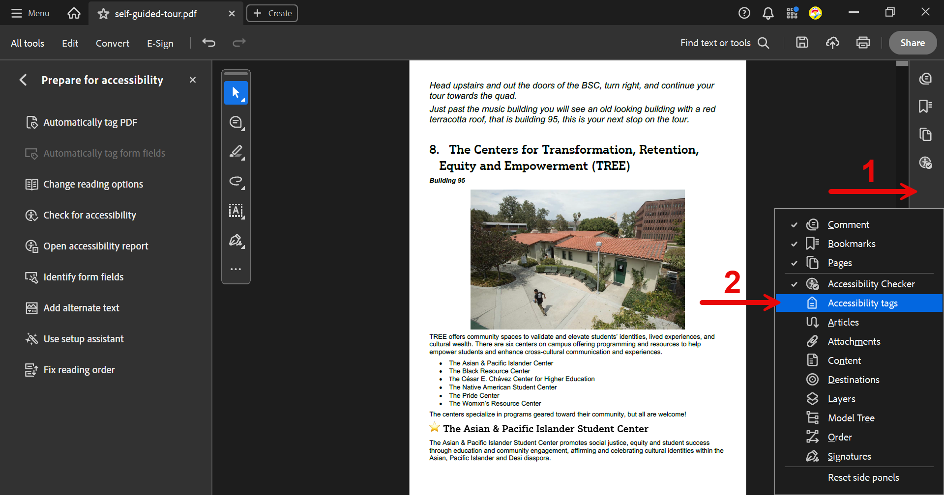Click Automatically tag PDF

tap(90, 122)
